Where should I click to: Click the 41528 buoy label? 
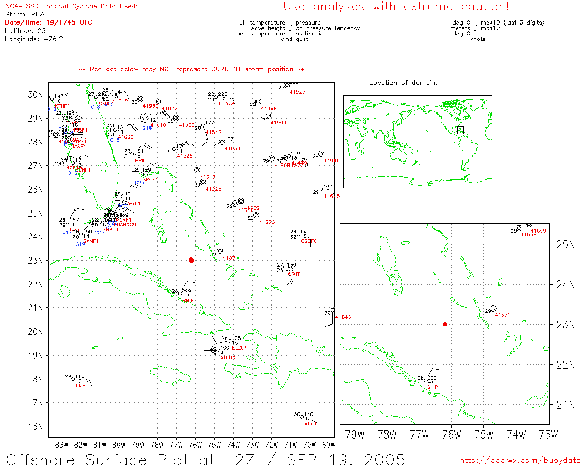click(x=185, y=156)
